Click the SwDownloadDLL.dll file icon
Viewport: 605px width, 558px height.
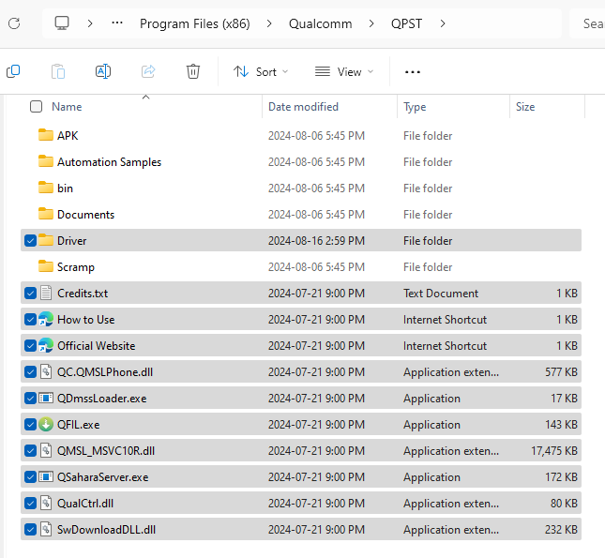(x=46, y=529)
